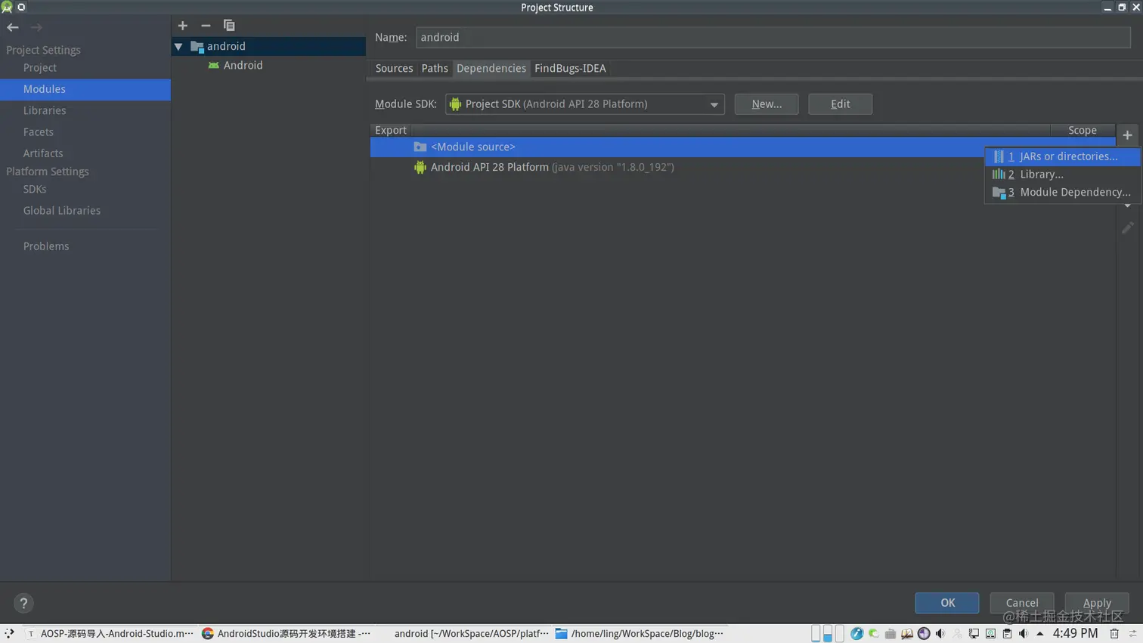Screen dimensions: 1143x643
Task: Click the Cancel button
Action: 1022,603
